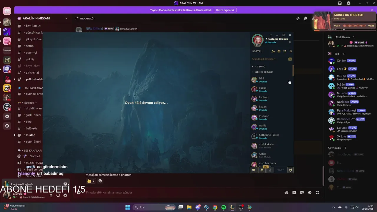The height and width of the screenshot is (212, 377).
Task: Open Discord direct messages home icon
Action: (7, 11)
